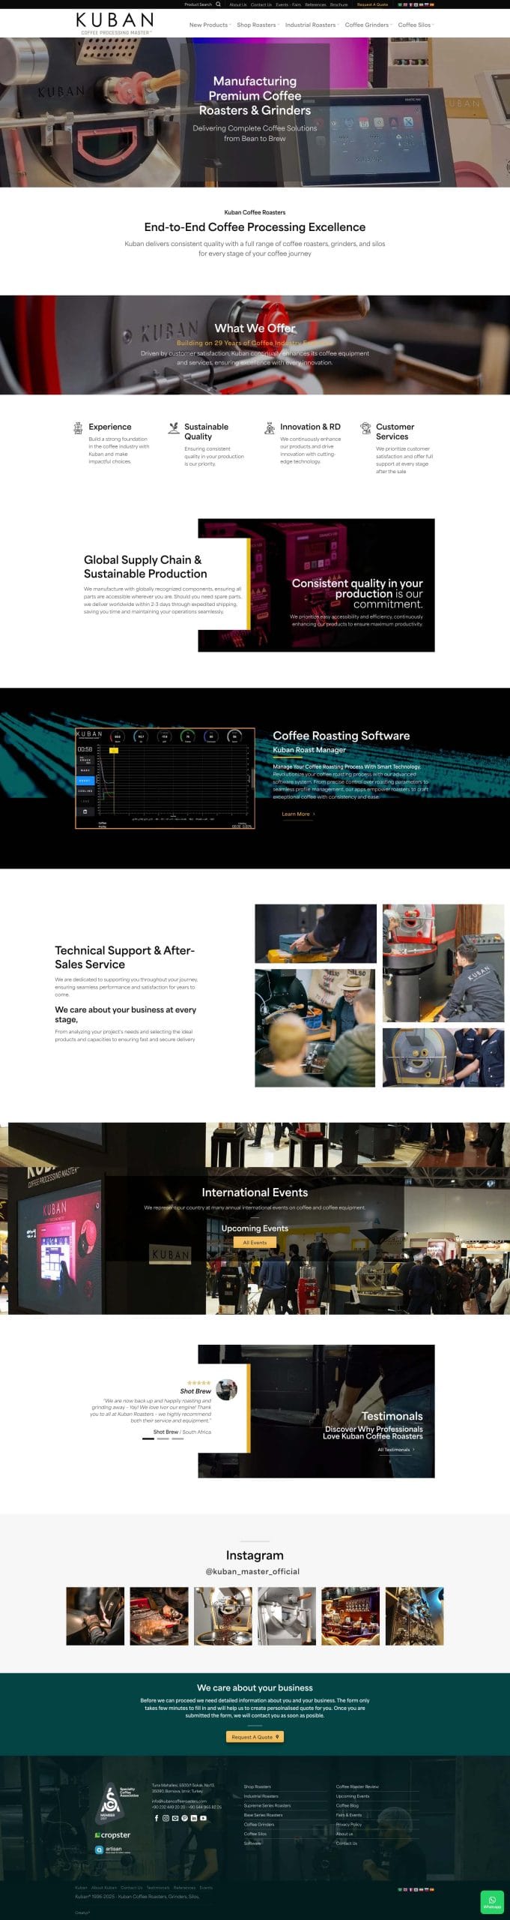Click the All Events button

(255, 1242)
